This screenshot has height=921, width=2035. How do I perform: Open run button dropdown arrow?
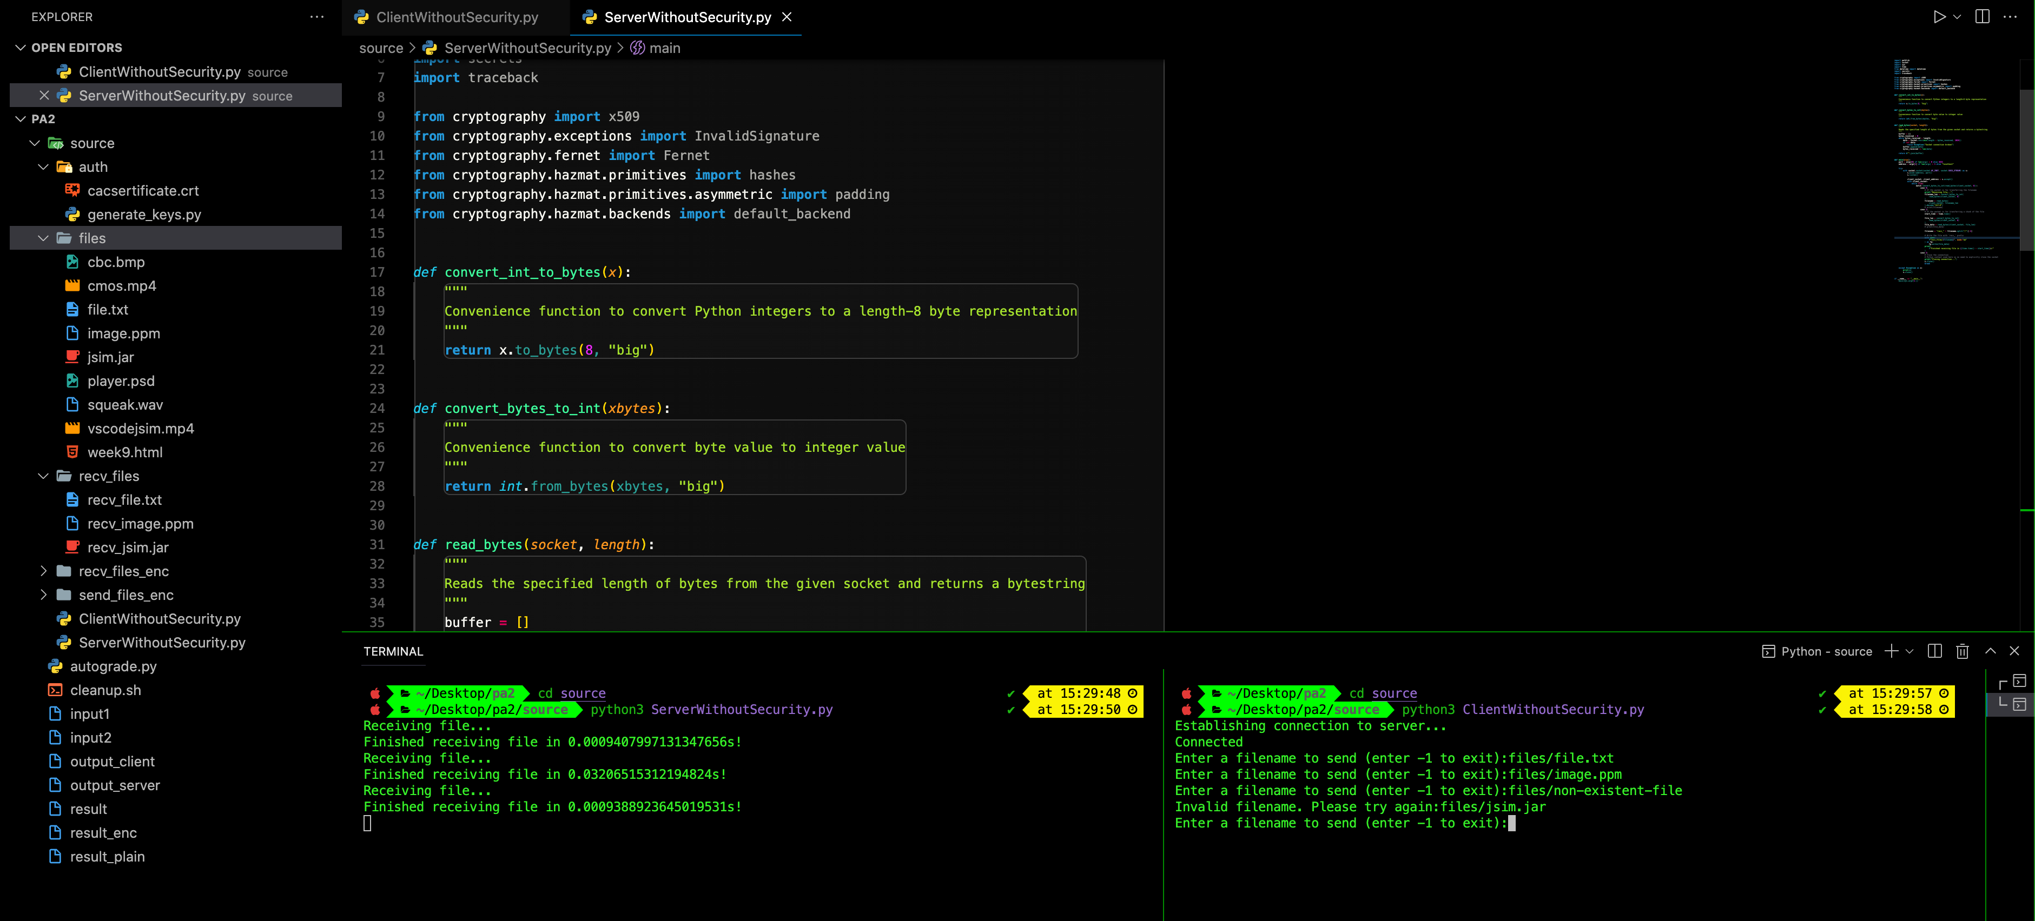(x=1957, y=17)
